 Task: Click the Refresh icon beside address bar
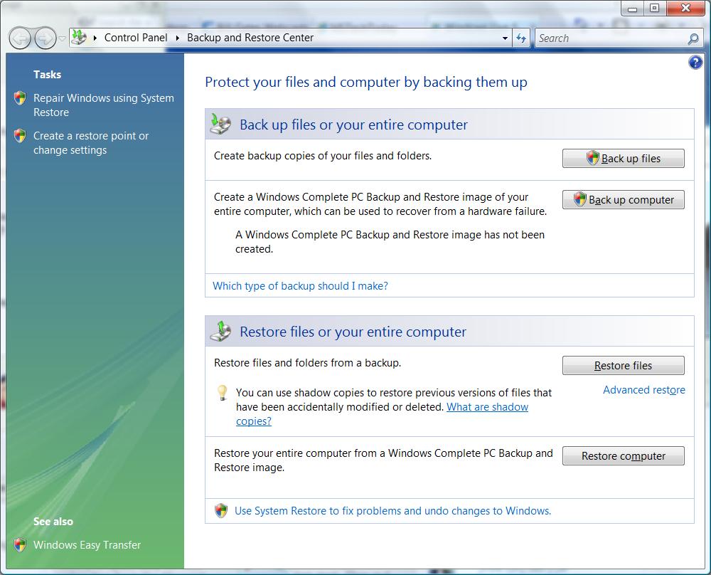pos(521,38)
